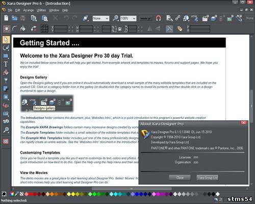Image resolution: width=255 pixels, height=204 pixels.
Task: Open the Window menu
Action: click(54, 10)
